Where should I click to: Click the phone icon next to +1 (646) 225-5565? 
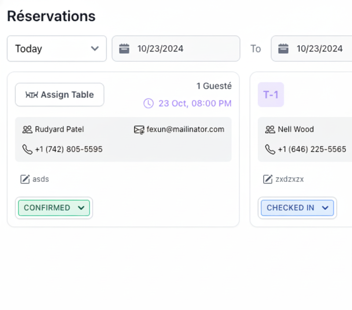(x=270, y=149)
